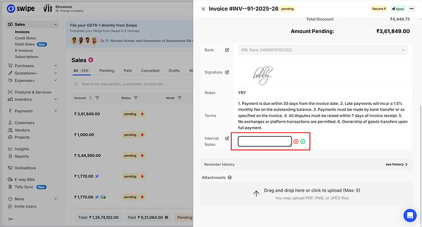422x227 pixels.
Task: Open Reports page
Action: (x=21, y=156)
